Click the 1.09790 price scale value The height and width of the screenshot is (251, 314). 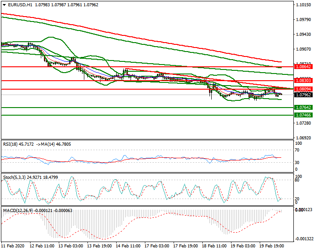tap(304, 20)
